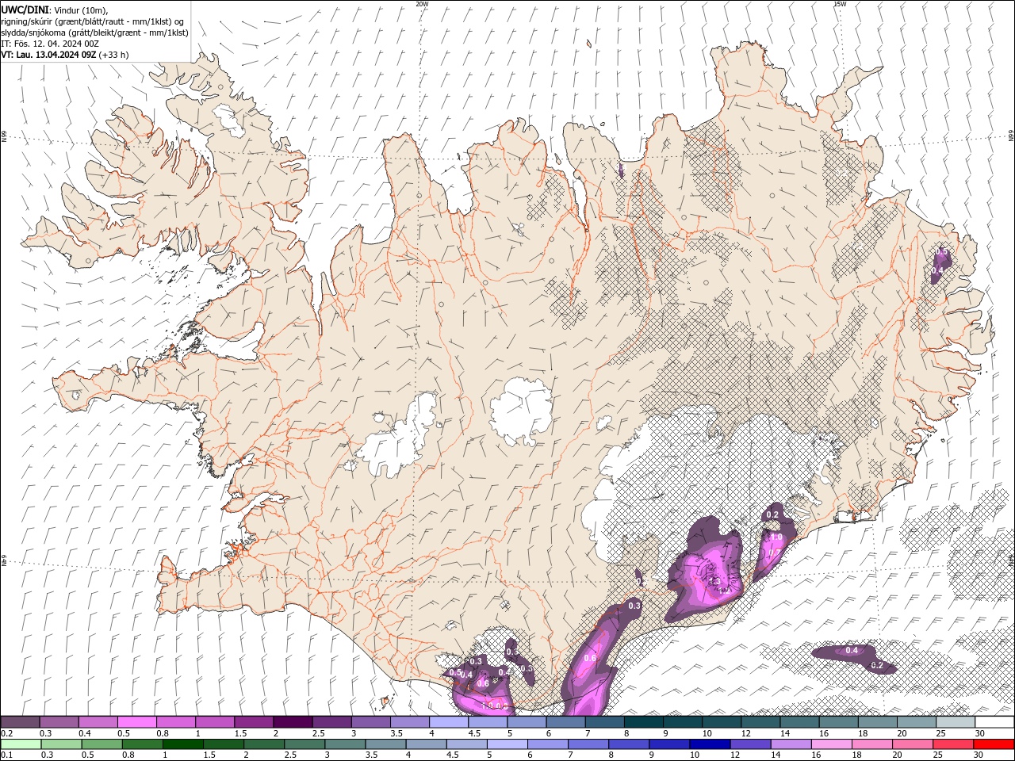Pick the white swatch above 30, upper legend
Viewport: 1015px width, 761px height.
click(x=995, y=722)
